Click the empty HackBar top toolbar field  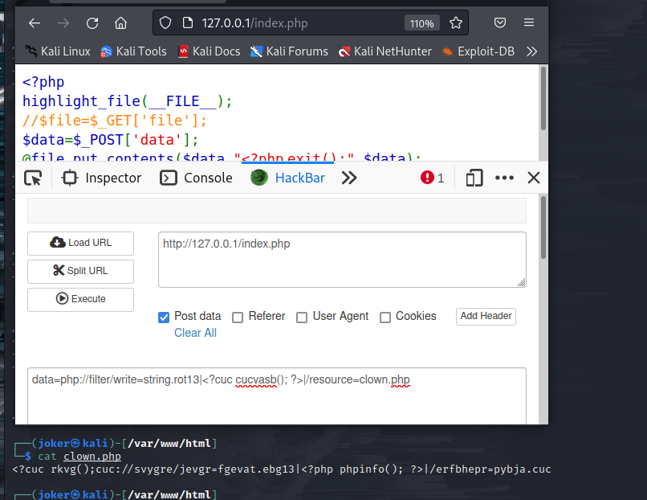[x=277, y=211]
